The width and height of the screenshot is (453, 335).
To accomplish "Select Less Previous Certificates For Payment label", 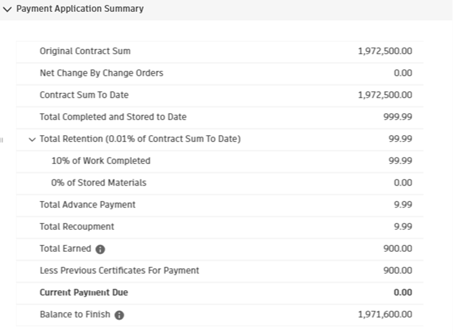I will pos(119,270).
